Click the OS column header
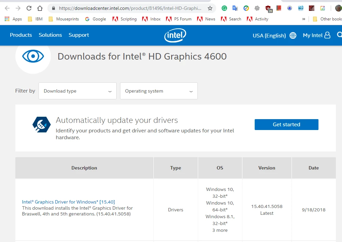 coord(220,168)
